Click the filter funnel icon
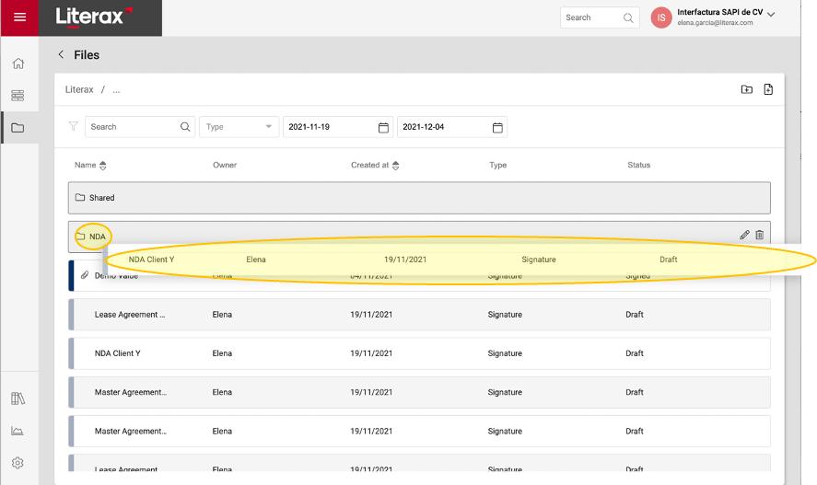The height and width of the screenshot is (485, 817). (74, 126)
